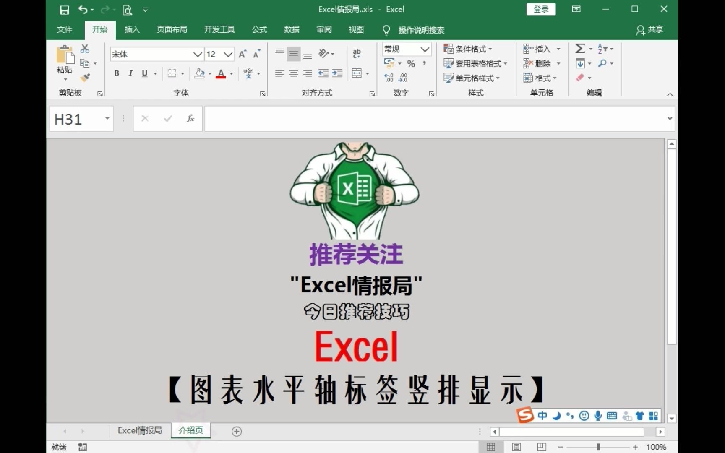This screenshot has width=725, height=453.
Task: Enable wrap text icon
Action: [357, 53]
